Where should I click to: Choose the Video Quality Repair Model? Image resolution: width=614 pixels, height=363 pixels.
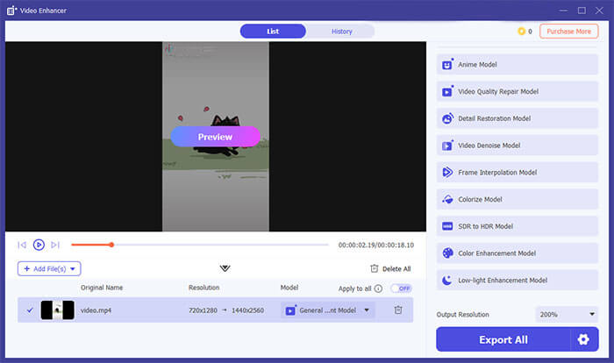[x=517, y=92]
